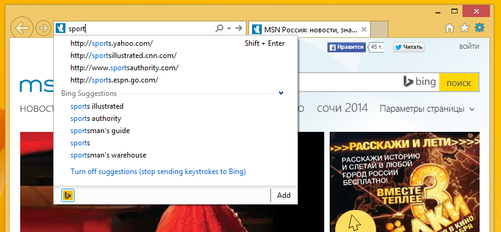Click the Forward navigation arrow button
501x232 pixels.
pyautogui.click(x=43, y=28)
